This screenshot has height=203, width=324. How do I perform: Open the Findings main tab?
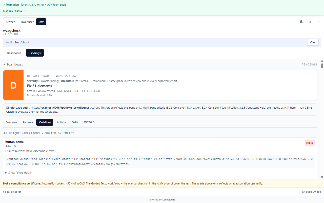pyautogui.click(x=35, y=53)
